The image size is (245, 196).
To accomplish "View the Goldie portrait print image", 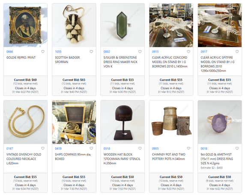I will point(25,25).
